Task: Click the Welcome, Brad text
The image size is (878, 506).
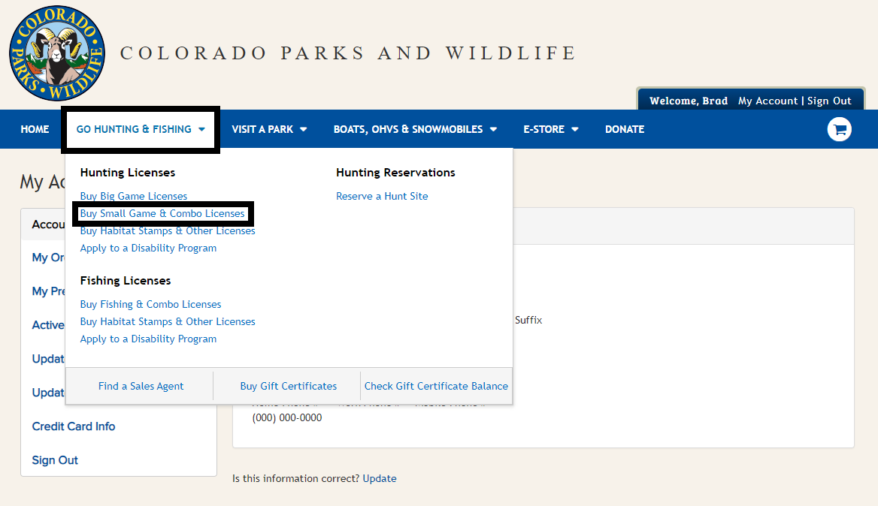Action: pos(688,101)
